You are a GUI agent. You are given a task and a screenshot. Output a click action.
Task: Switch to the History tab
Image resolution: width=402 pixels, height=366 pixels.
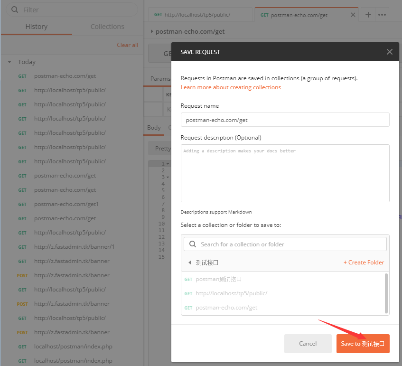[37, 27]
